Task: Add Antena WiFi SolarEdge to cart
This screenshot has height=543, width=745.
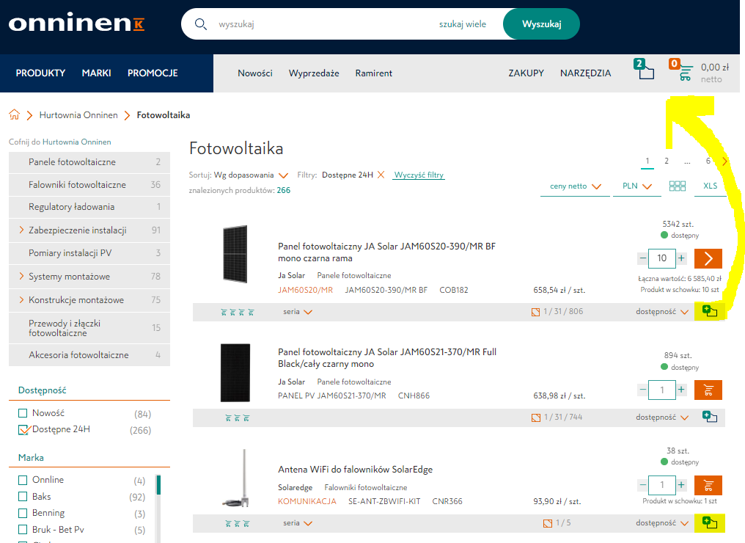Action: pyautogui.click(x=708, y=485)
